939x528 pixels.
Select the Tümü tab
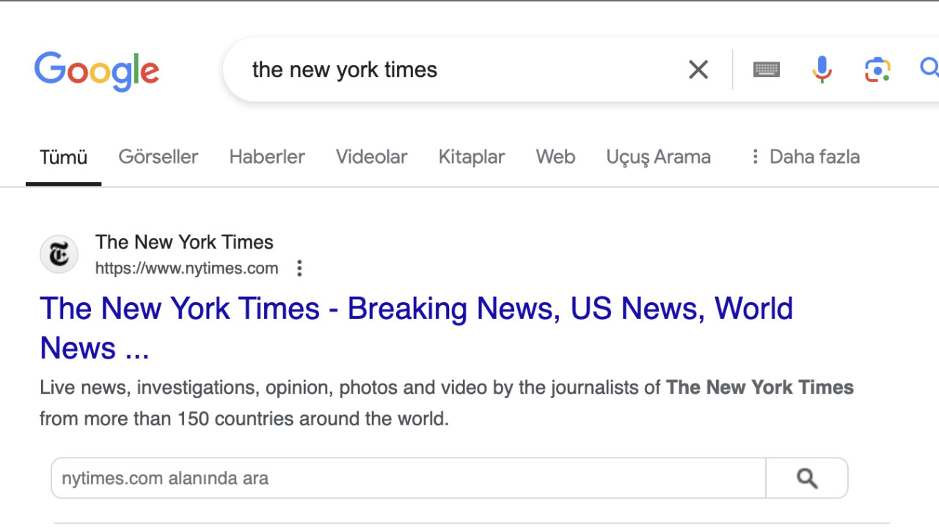coord(63,157)
